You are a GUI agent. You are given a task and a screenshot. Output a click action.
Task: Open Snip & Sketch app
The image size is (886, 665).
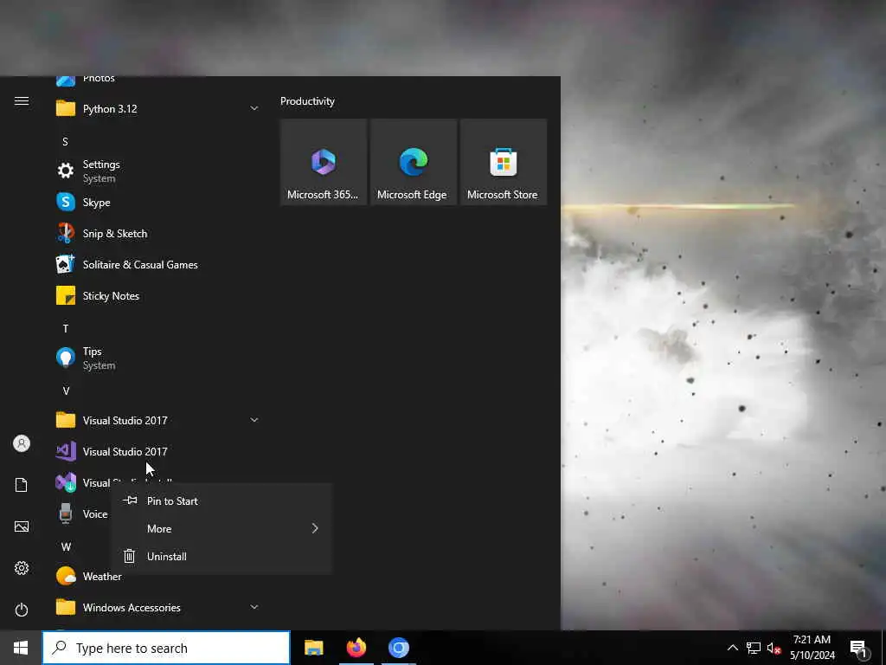pyautogui.click(x=157, y=233)
